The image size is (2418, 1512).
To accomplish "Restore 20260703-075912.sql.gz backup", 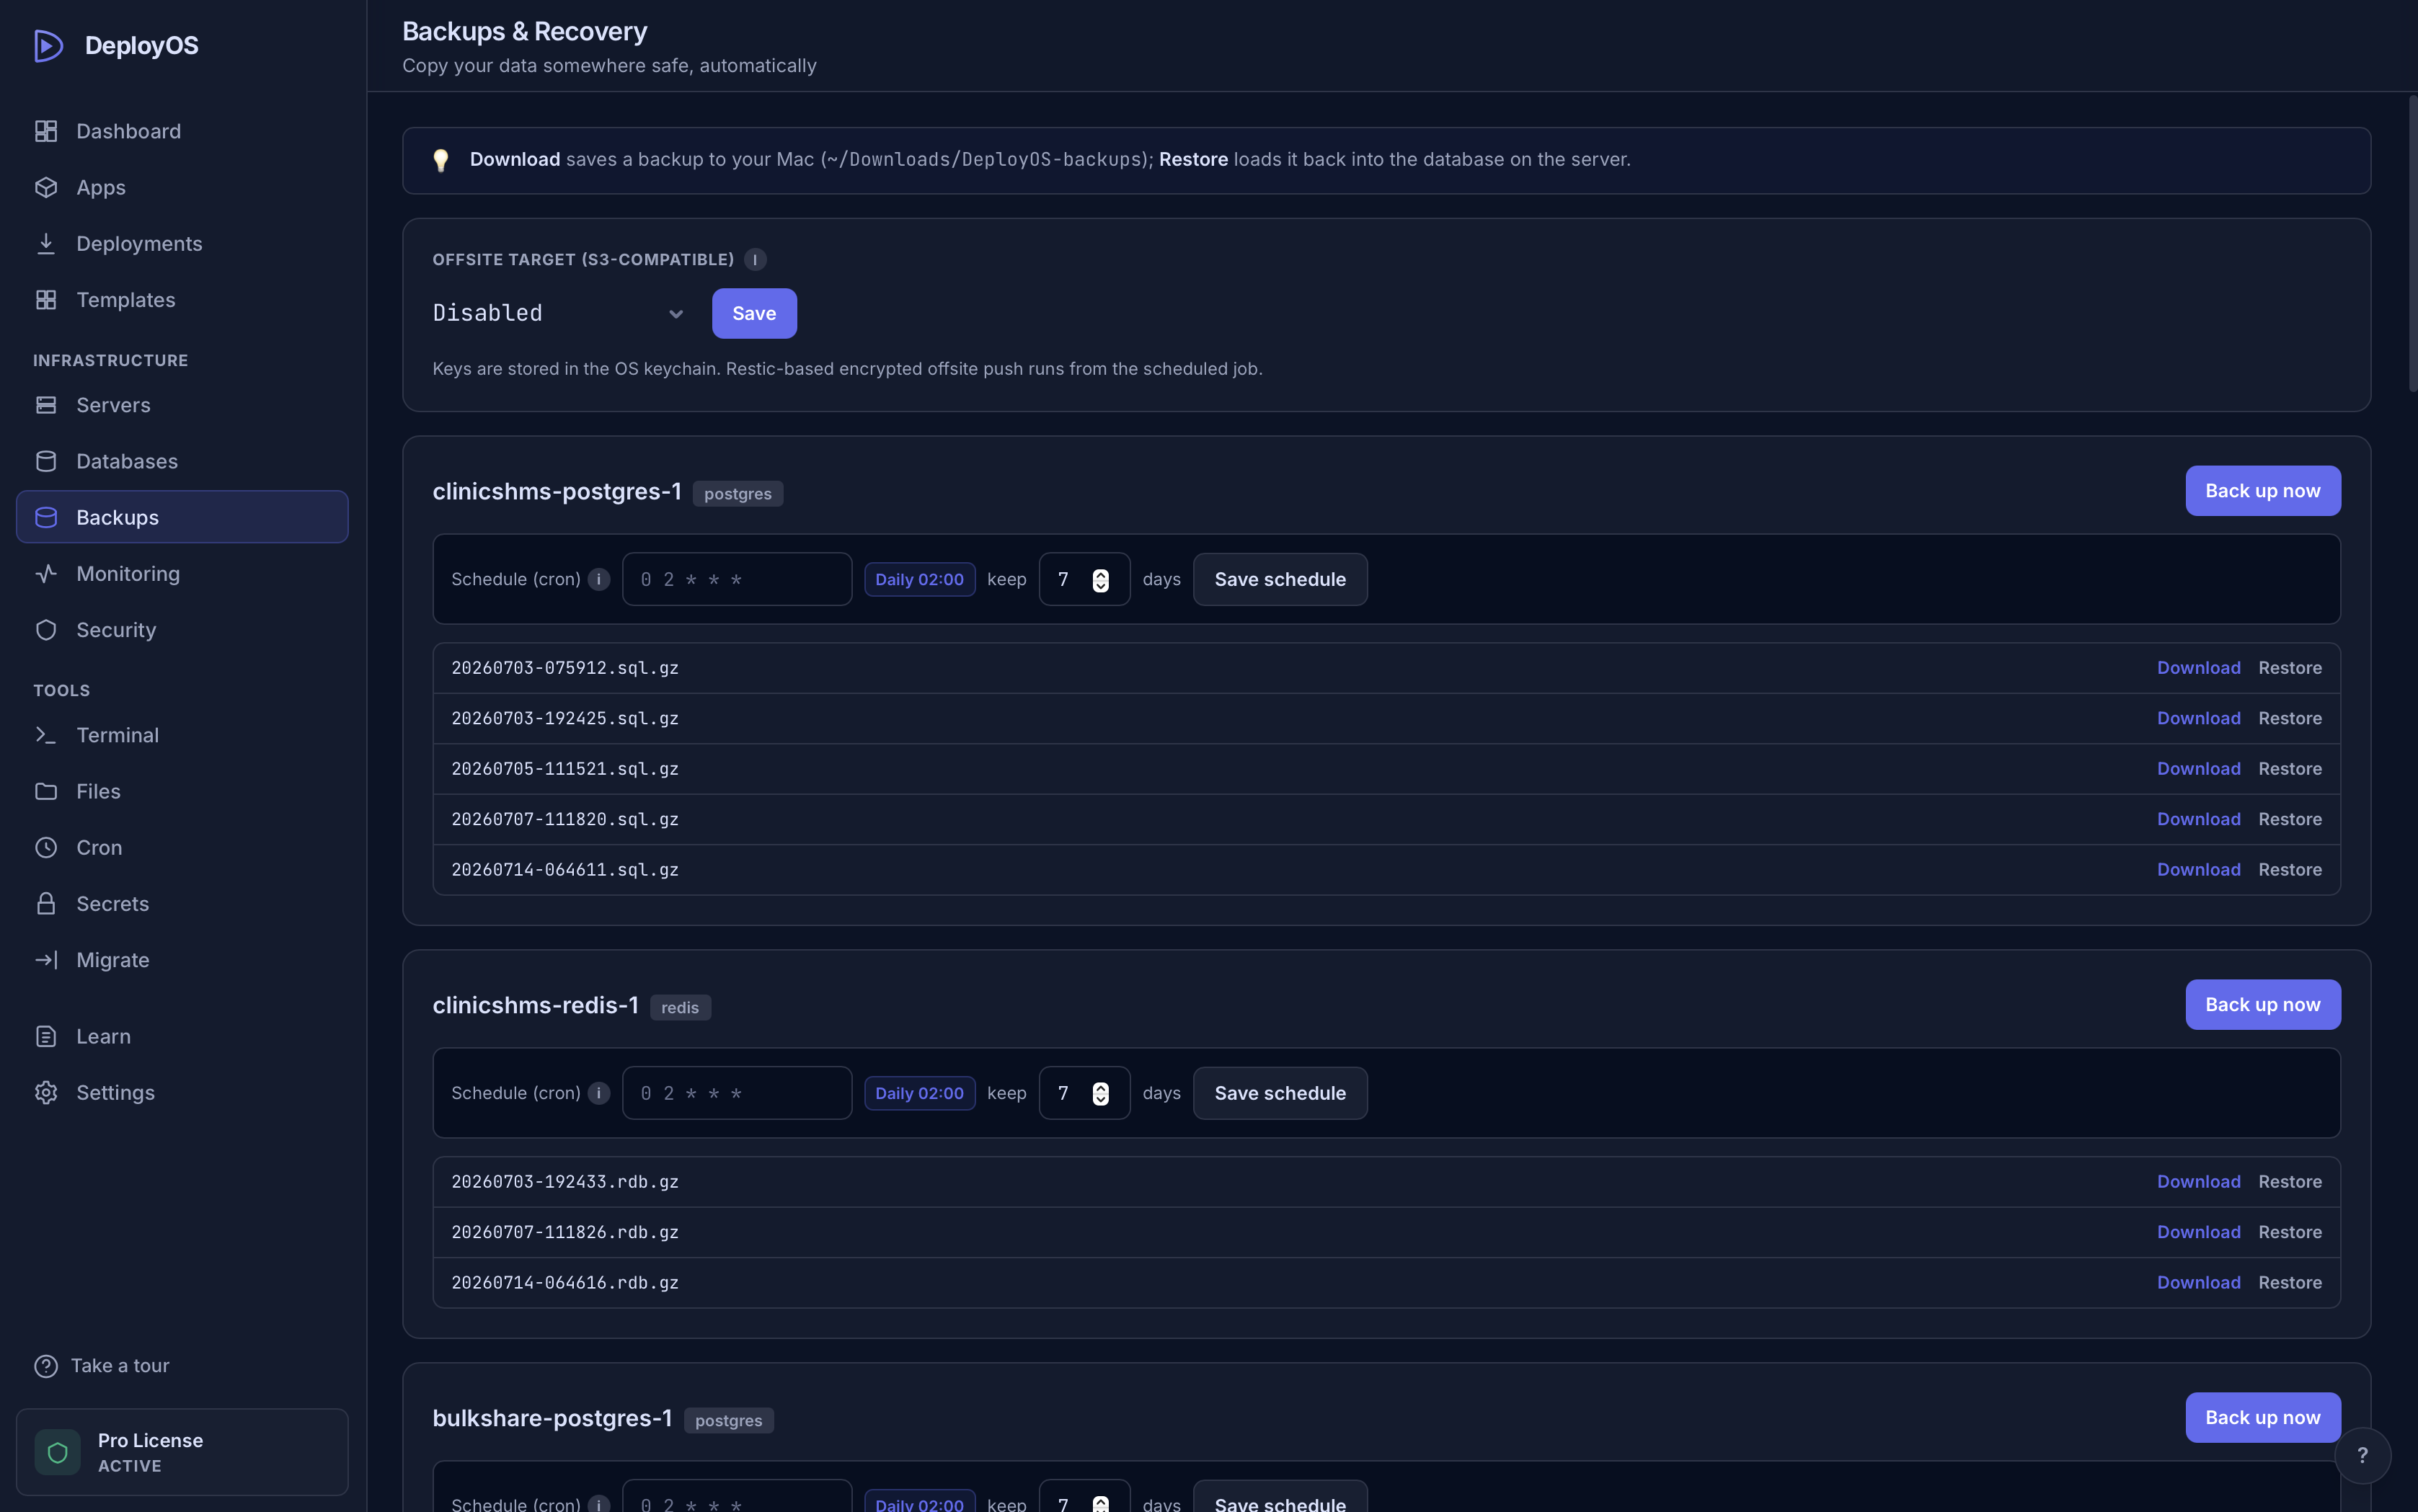I will [2290, 667].
